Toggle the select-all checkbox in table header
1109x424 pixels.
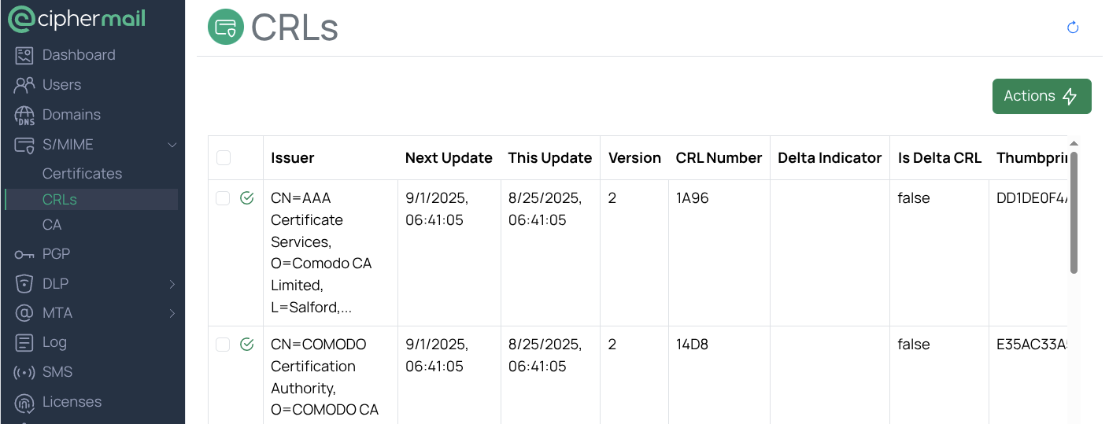tap(224, 158)
